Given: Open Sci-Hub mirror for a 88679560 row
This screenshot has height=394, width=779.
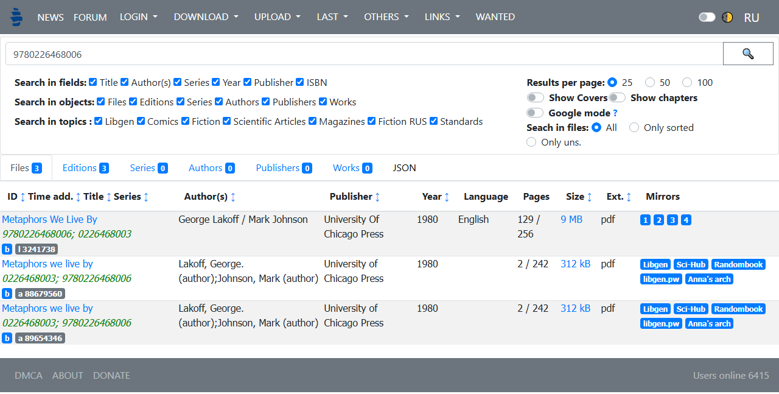Looking at the screenshot, I should click(691, 264).
